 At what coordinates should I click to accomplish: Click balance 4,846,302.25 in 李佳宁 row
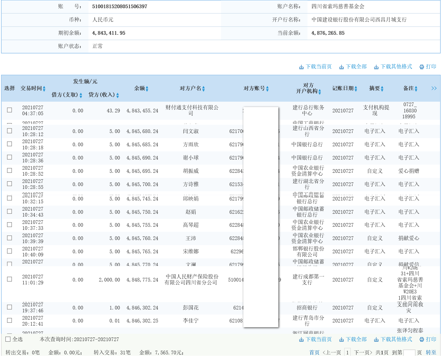(x=142, y=321)
